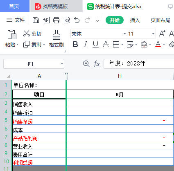
Task: Click the Borders grid icon
Action: tap(116, 44)
